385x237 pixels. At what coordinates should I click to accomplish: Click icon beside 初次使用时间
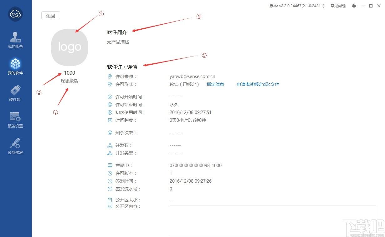tap(110, 112)
